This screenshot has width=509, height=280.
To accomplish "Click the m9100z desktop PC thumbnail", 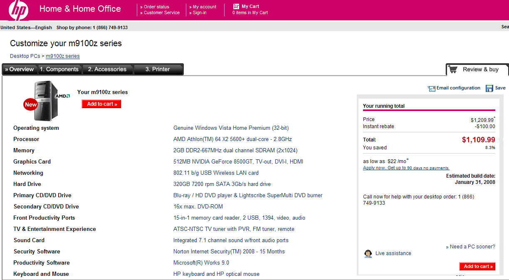I will point(46,101).
